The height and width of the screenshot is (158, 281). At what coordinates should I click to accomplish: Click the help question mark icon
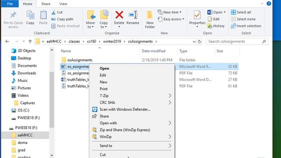click(269, 4)
